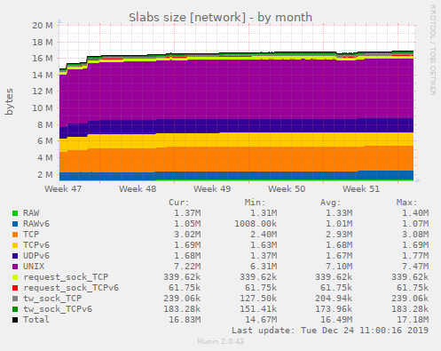Click the 'TCP' legend label
This screenshot has height=351, width=441.
pos(31,235)
